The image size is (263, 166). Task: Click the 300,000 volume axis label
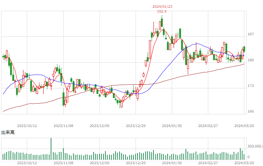tap(255, 146)
